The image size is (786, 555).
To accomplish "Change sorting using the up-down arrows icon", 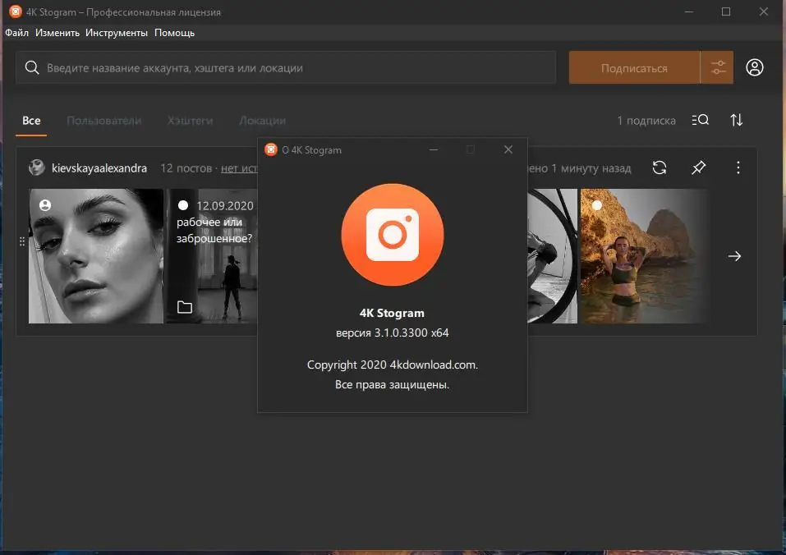I will pos(736,120).
